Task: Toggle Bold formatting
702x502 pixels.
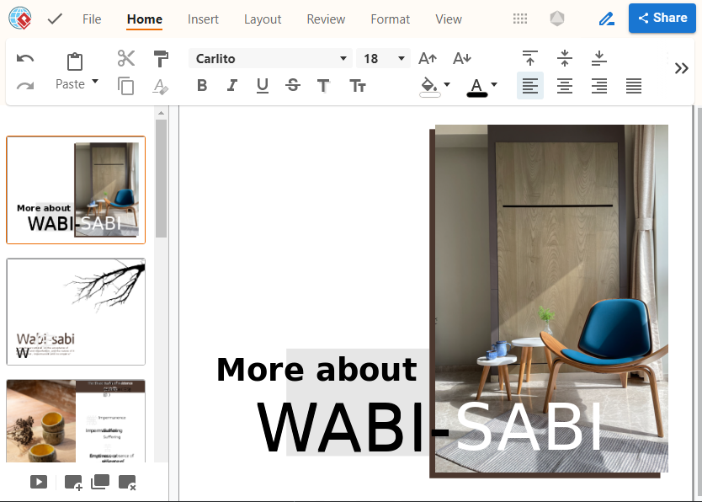Action: [202, 85]
